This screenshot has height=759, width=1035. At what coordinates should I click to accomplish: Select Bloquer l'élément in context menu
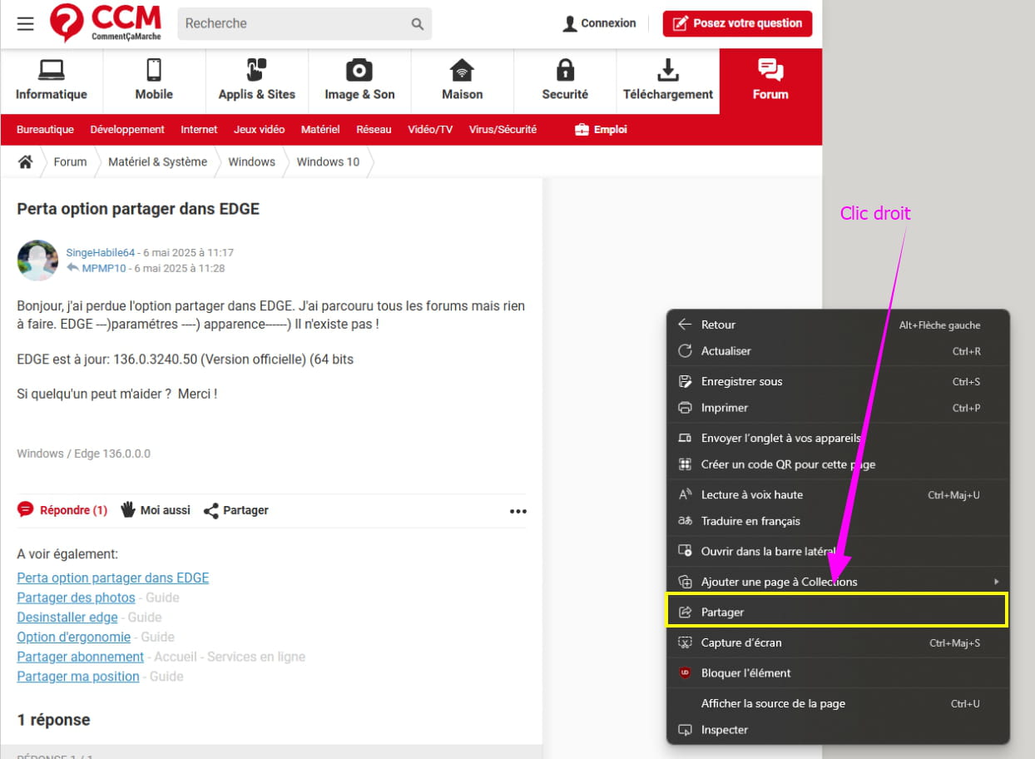(x=838, y=672)
